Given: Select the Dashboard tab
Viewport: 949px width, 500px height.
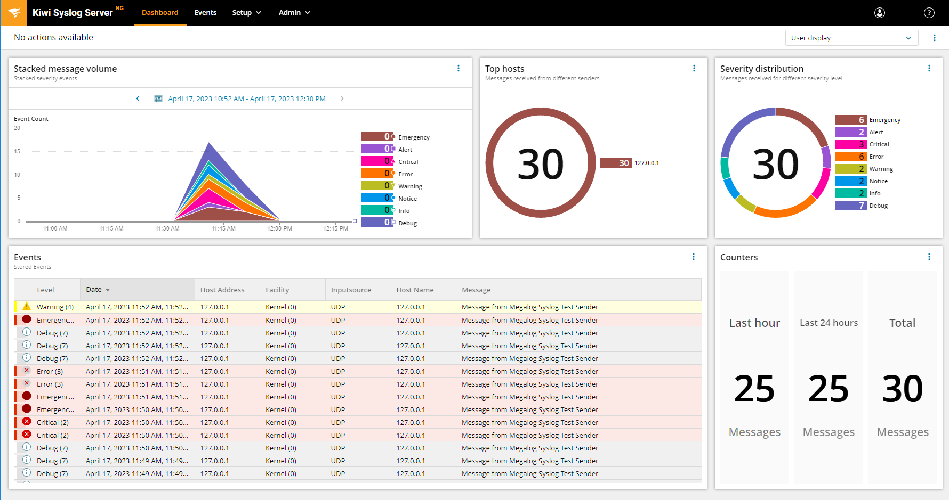Looking at the screenshot, I should [160, 13].
